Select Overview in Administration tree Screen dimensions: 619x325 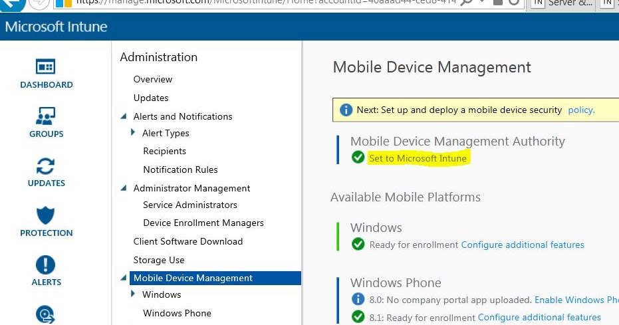click(x=153, y=79)
